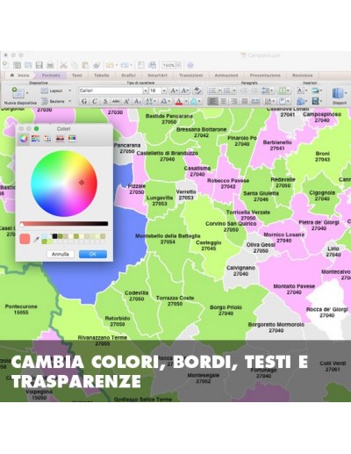This screenshot has height=454, width=351.
Task: Open the Sezione dropdown
Action: [x=56, y=101]
